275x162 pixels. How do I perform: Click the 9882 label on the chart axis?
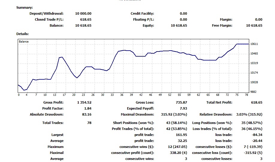coord(253,92)
